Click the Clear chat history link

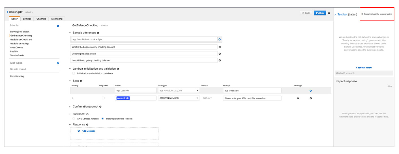(364, 68)
